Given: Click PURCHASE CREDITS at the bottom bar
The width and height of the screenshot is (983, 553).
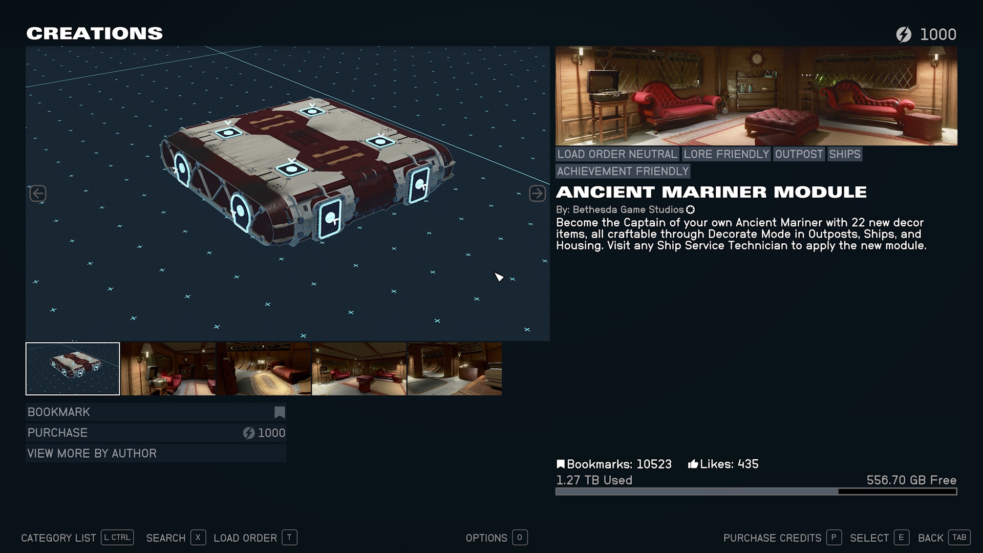Looking at the screenshot, I should (x=772, y=538).
